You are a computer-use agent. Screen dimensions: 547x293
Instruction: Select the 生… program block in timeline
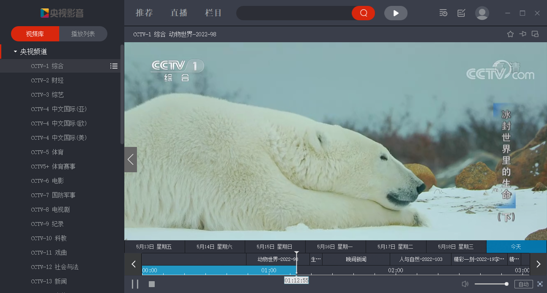click(316, 259)
